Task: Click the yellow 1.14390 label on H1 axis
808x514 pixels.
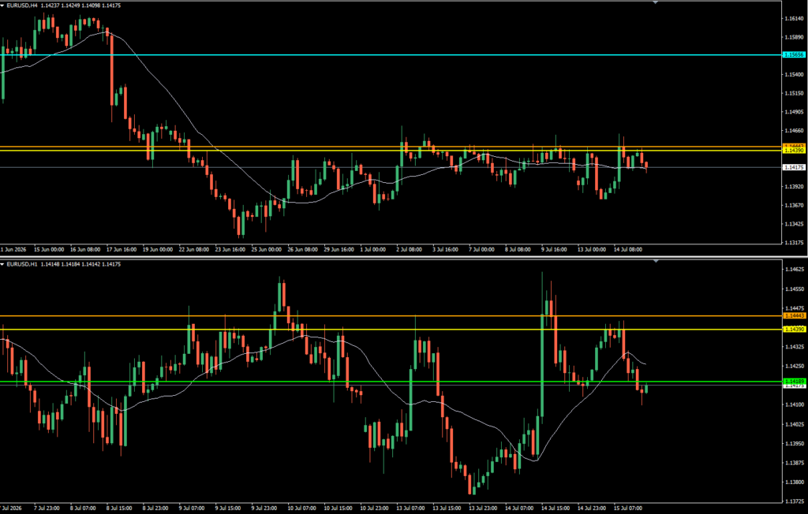Action: point(793,329)
